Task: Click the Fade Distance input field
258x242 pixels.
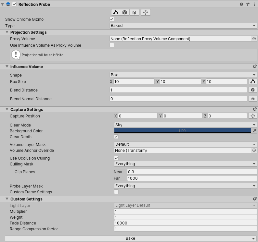Action: [x=185, y=223]
